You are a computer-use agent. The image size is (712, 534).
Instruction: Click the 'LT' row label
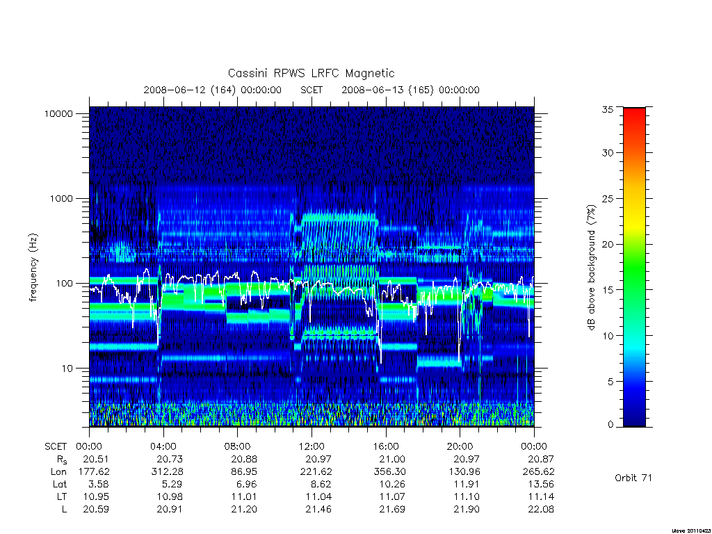[x=62, y=496]
